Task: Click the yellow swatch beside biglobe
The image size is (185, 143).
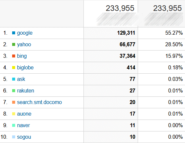Action: 13,68
